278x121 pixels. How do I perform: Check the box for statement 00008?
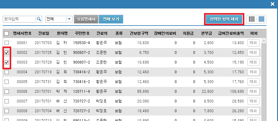pos(7,111)
